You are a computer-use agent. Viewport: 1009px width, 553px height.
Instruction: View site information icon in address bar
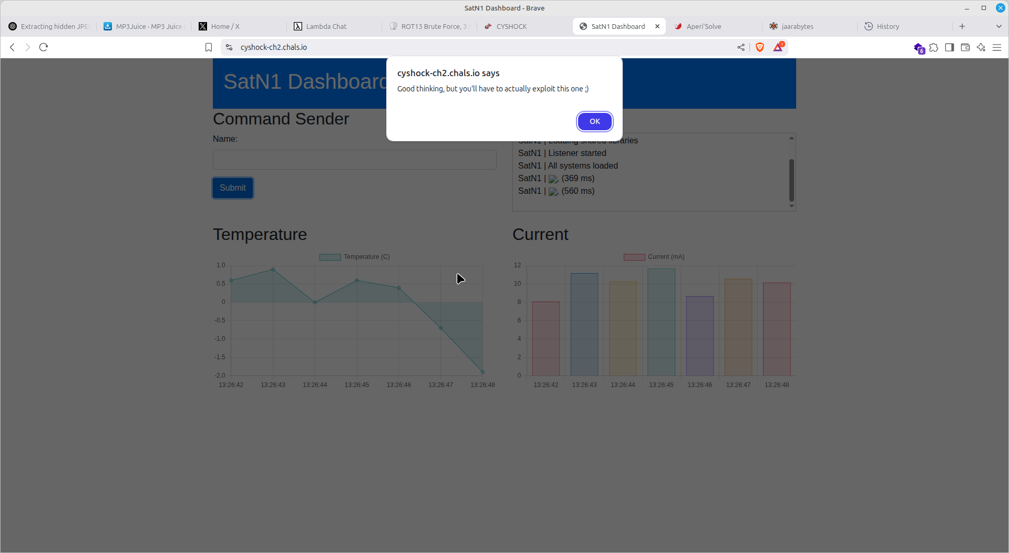coord(229,47)
